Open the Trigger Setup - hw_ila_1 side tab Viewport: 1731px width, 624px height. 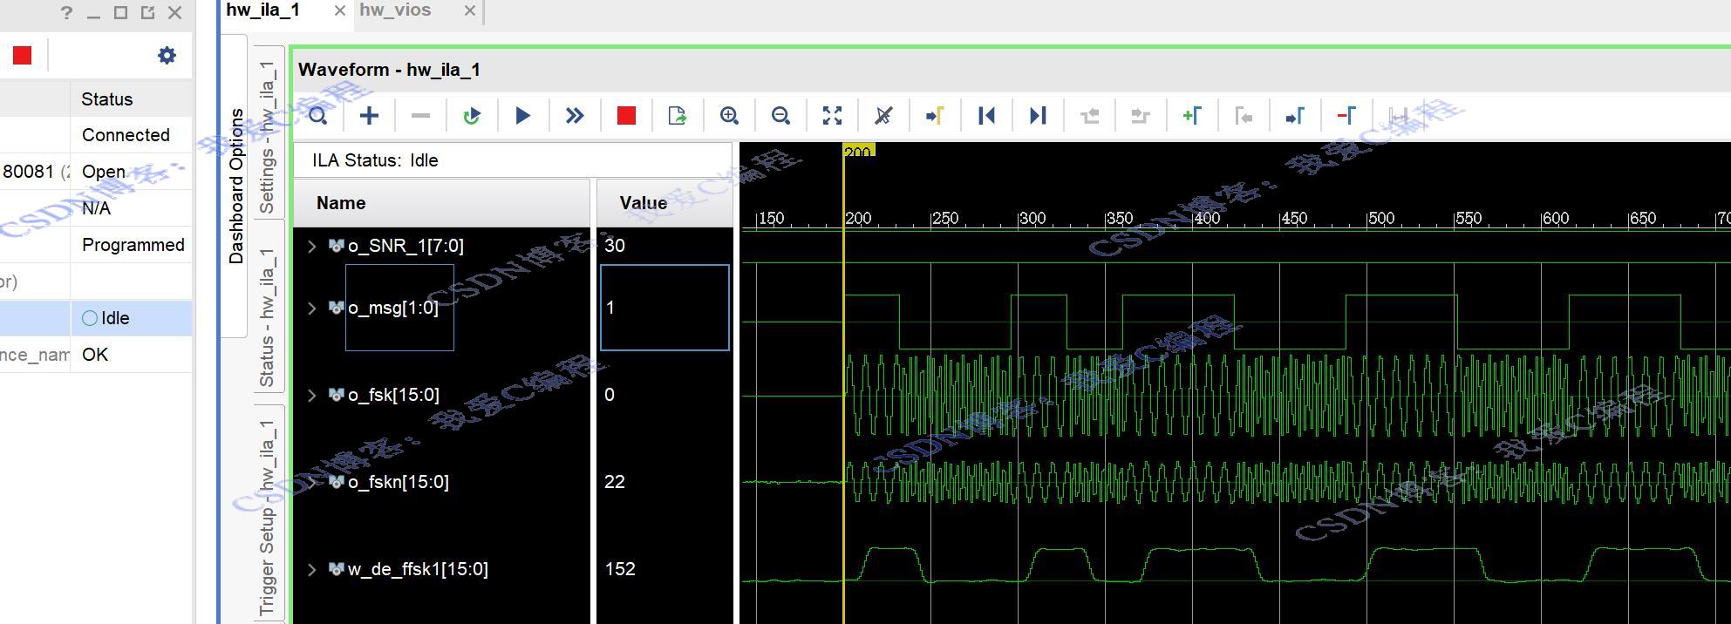(x=267, y=516)
